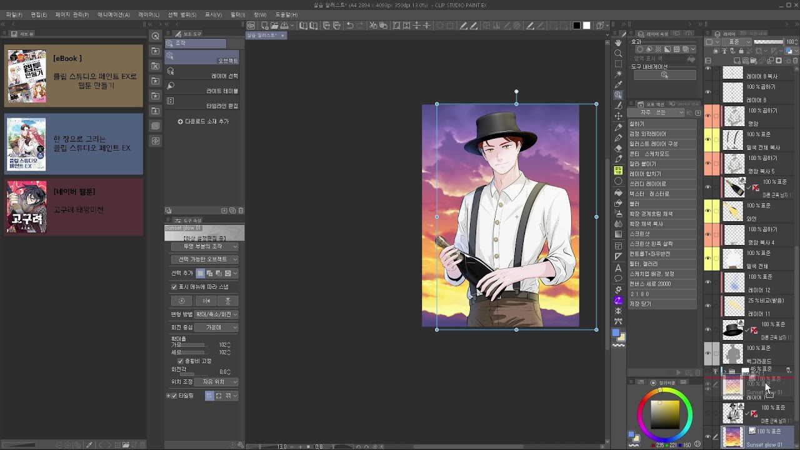Select the Sunset glow 01 layer thumbnail
800x450 pixels.
coord(732,437)
